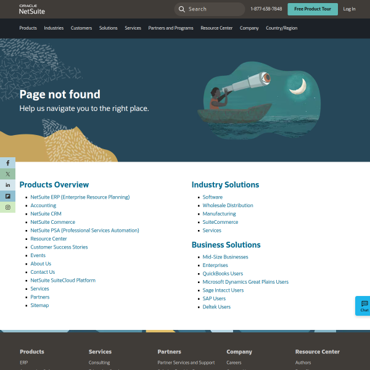
Task: Share page on X (Twitter) icon
Action: (8, 174)
